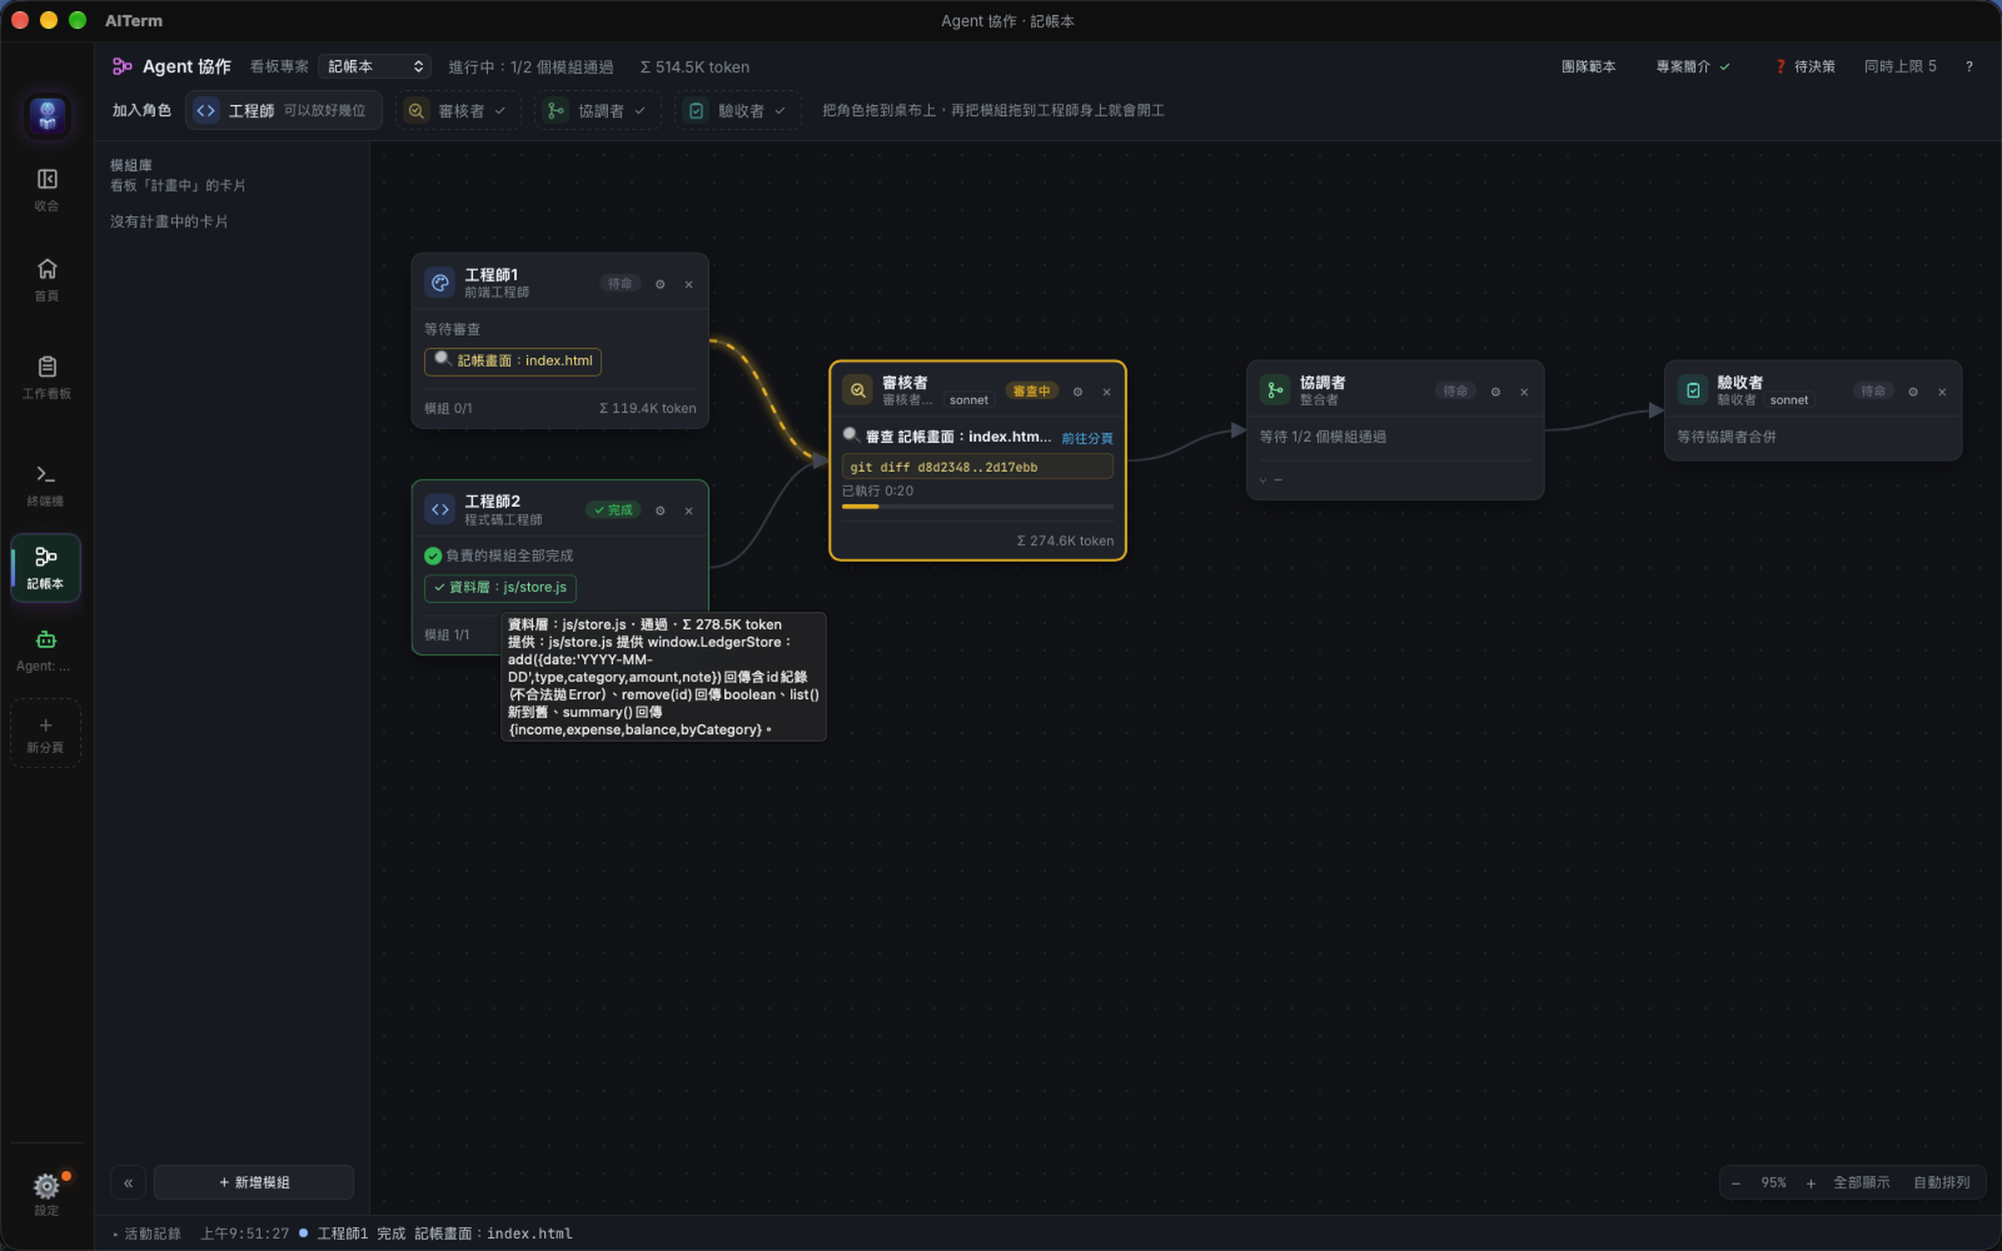Add the 工程師 role chip
The height and width of the screenshot is (1251, 2002).
[284, 110]
